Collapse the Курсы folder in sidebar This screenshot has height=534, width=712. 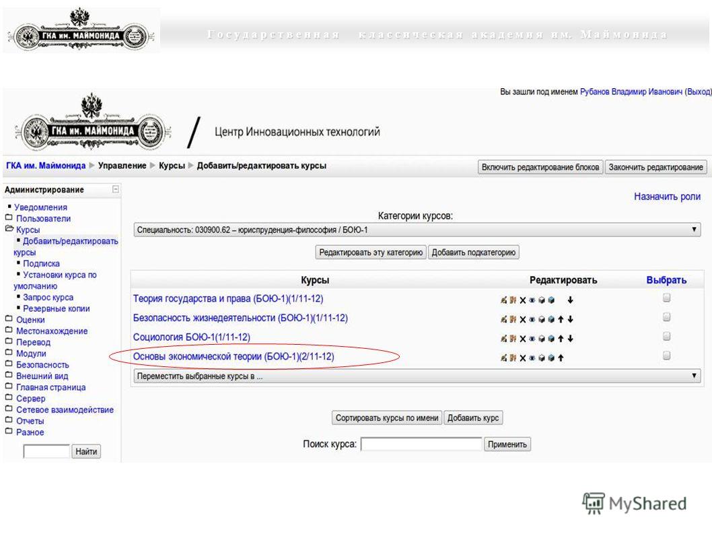point(9,229)
